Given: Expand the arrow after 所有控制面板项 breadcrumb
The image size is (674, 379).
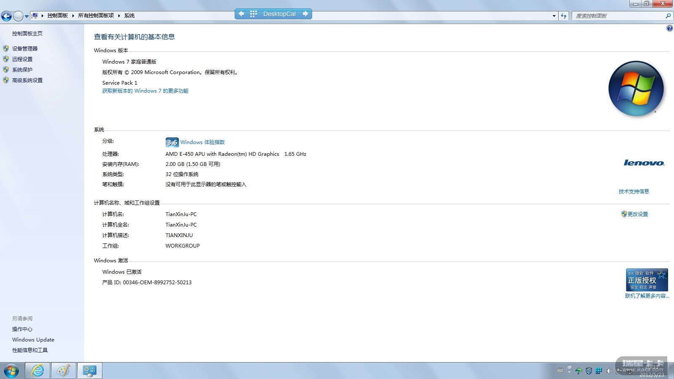Looking at the screenshot, I should click(x=119, y=16).
